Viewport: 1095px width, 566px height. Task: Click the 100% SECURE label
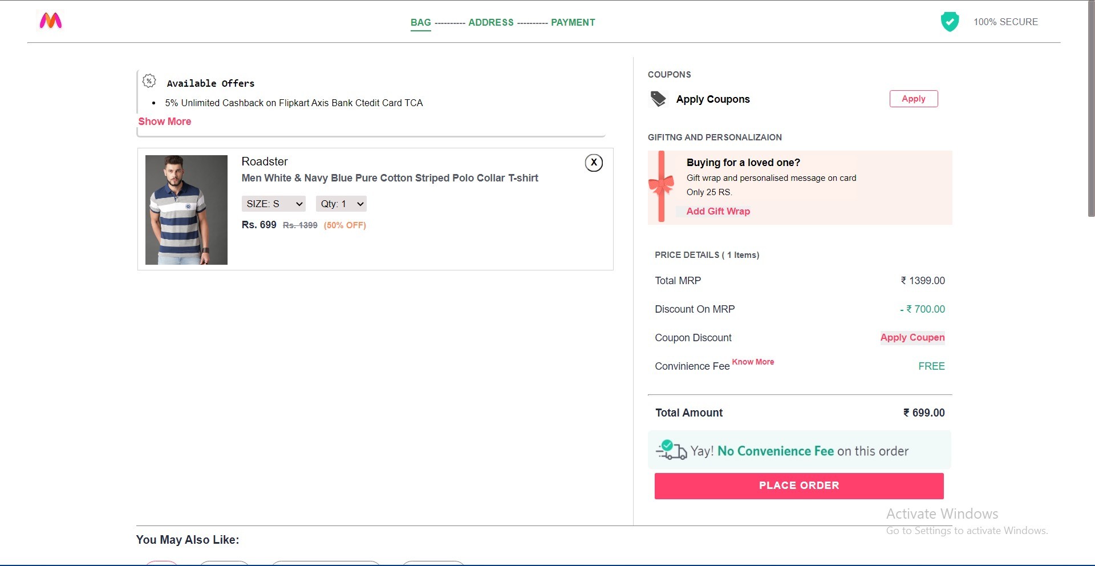click(1005, 22)
